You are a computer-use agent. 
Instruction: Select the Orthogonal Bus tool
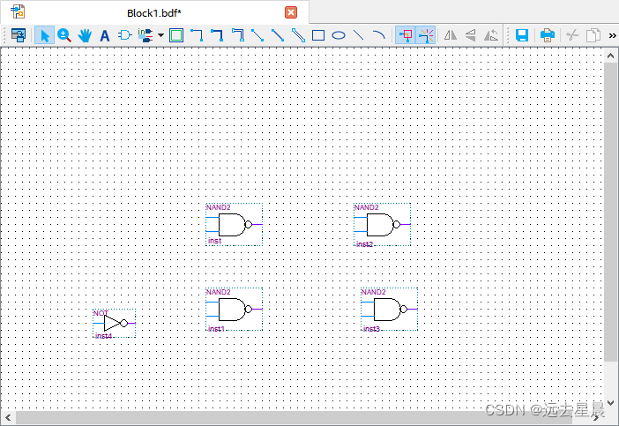click(x=217, y=35)
